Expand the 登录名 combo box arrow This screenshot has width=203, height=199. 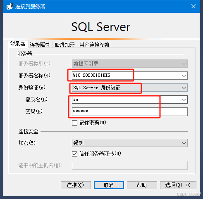[x=184, y=99]
